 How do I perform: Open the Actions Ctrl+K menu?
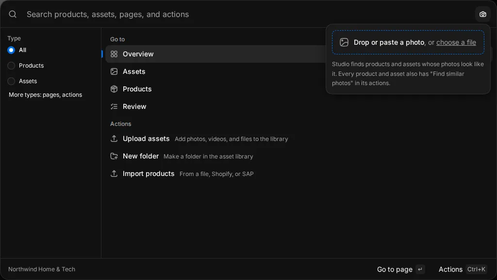[x=463, y=269]
